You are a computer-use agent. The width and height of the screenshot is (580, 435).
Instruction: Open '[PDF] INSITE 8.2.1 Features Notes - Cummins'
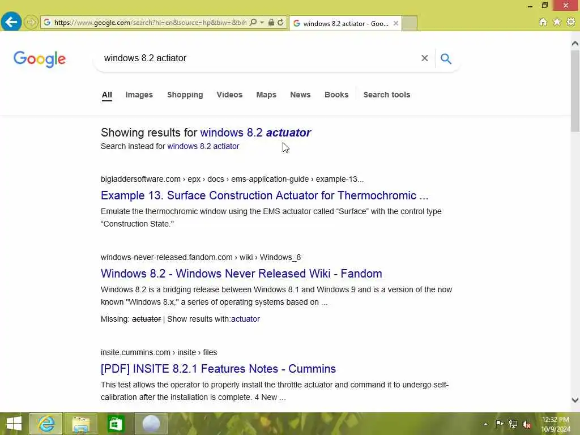click(x=218, y=369)
